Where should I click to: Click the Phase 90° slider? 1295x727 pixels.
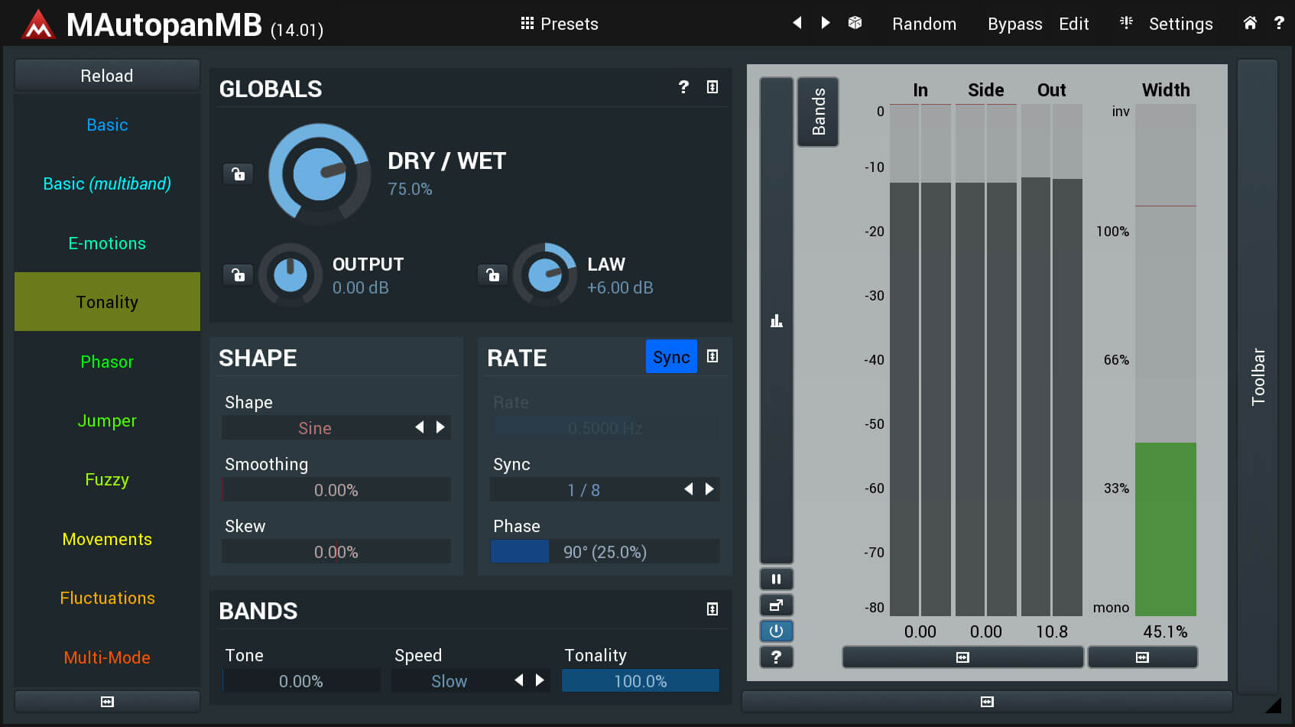pyautogui.click(x=605, y=552)
